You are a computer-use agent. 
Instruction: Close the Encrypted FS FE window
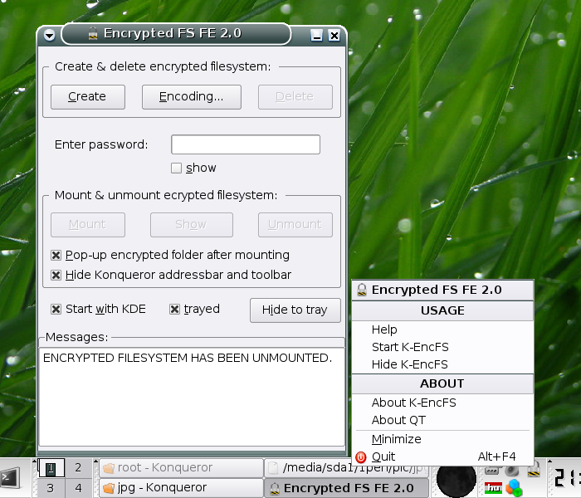point(334,35)
